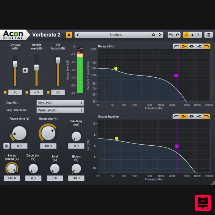Viewport: 215px width, 215px height.
Task: Open the Early reflections dropdown showing Wide (short)
Action: click(60, 110)
